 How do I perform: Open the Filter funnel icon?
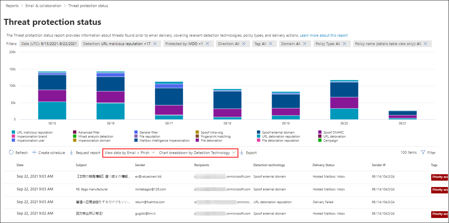pyautogui.click(x=423, y=153)
